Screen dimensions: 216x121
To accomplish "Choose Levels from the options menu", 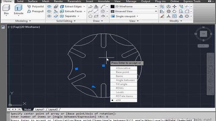I will [124, 92].
